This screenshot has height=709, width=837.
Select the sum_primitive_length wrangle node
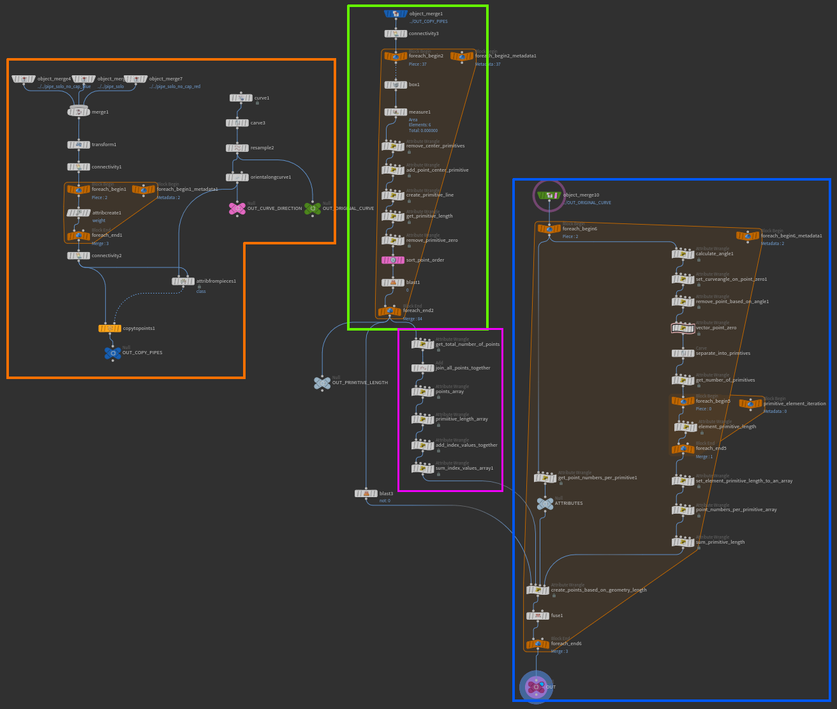pyautogui.click(x=683, y=542)
